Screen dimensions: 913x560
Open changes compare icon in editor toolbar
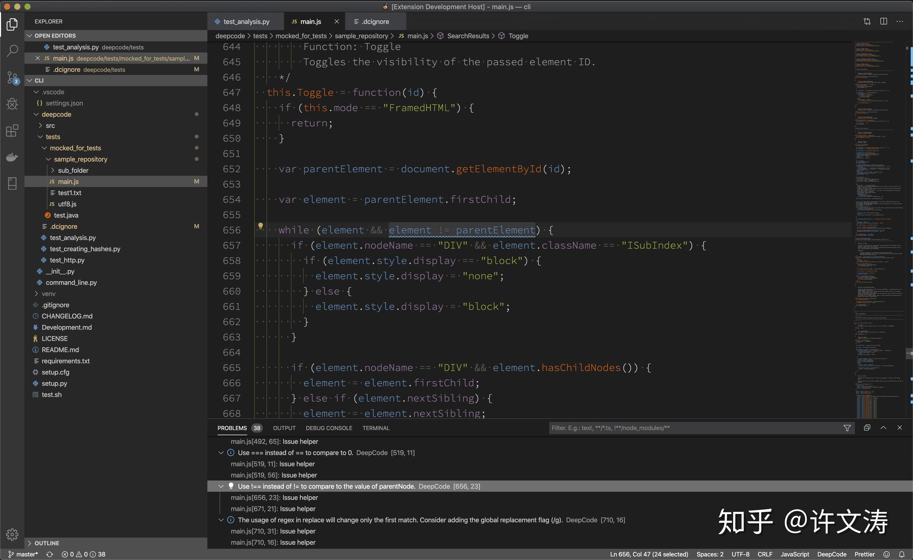(867, 21)
